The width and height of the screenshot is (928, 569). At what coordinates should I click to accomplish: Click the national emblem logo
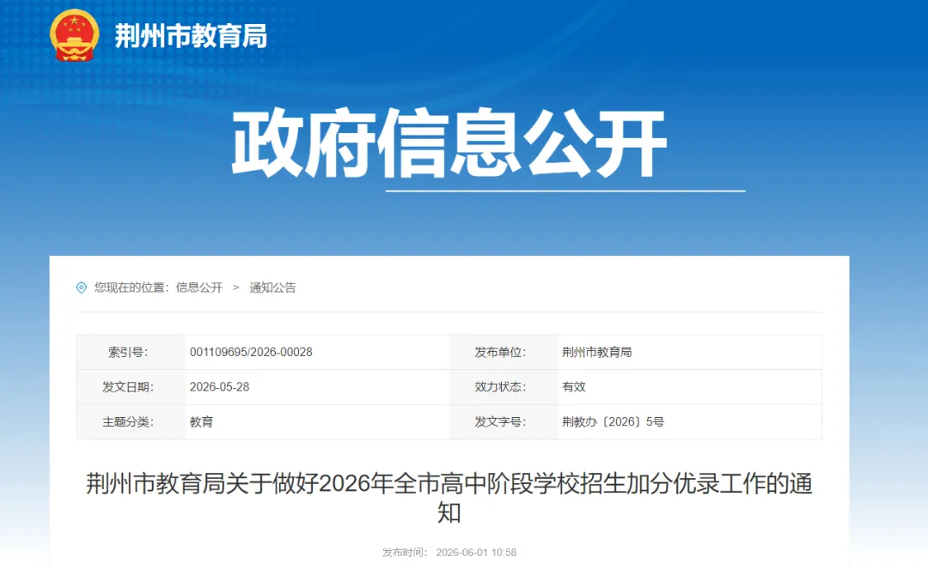(x=74, y=35)
